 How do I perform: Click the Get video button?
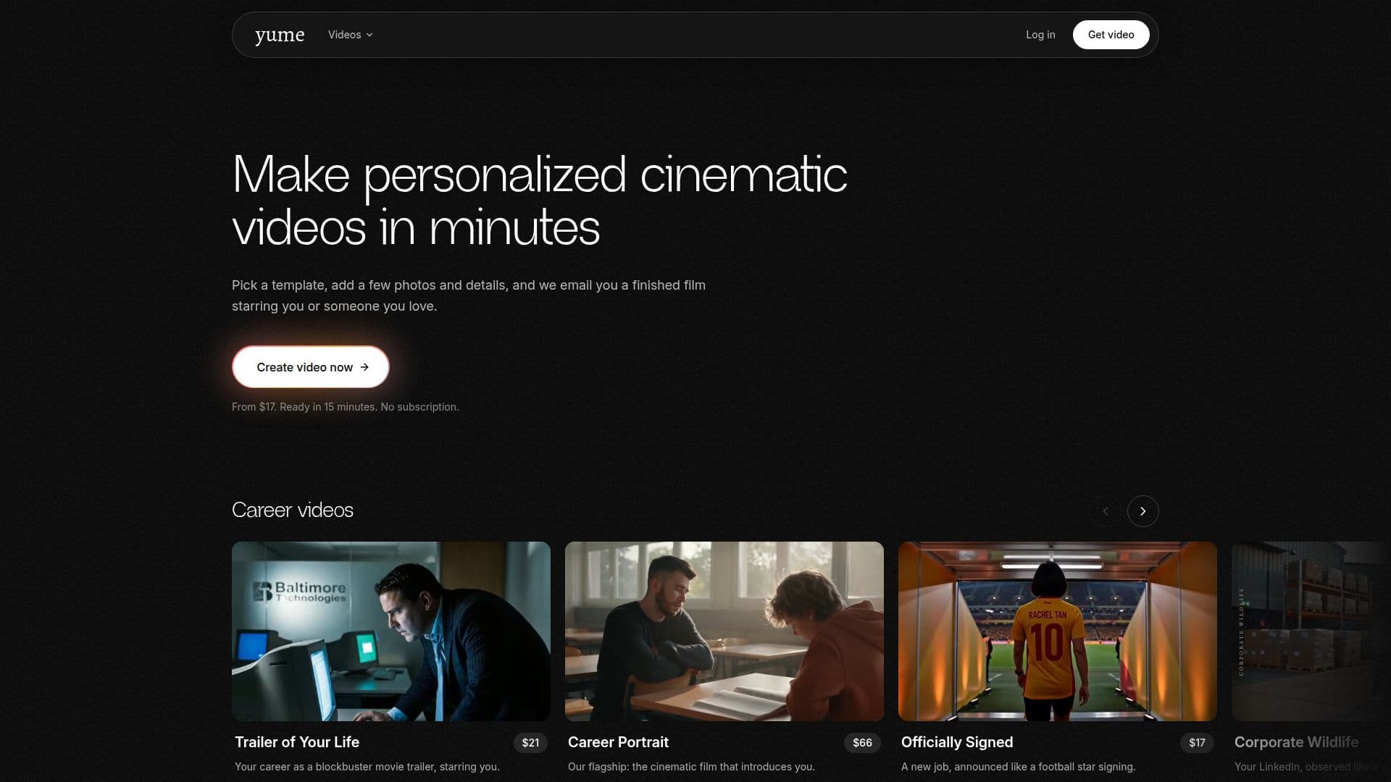point(1111,35)
